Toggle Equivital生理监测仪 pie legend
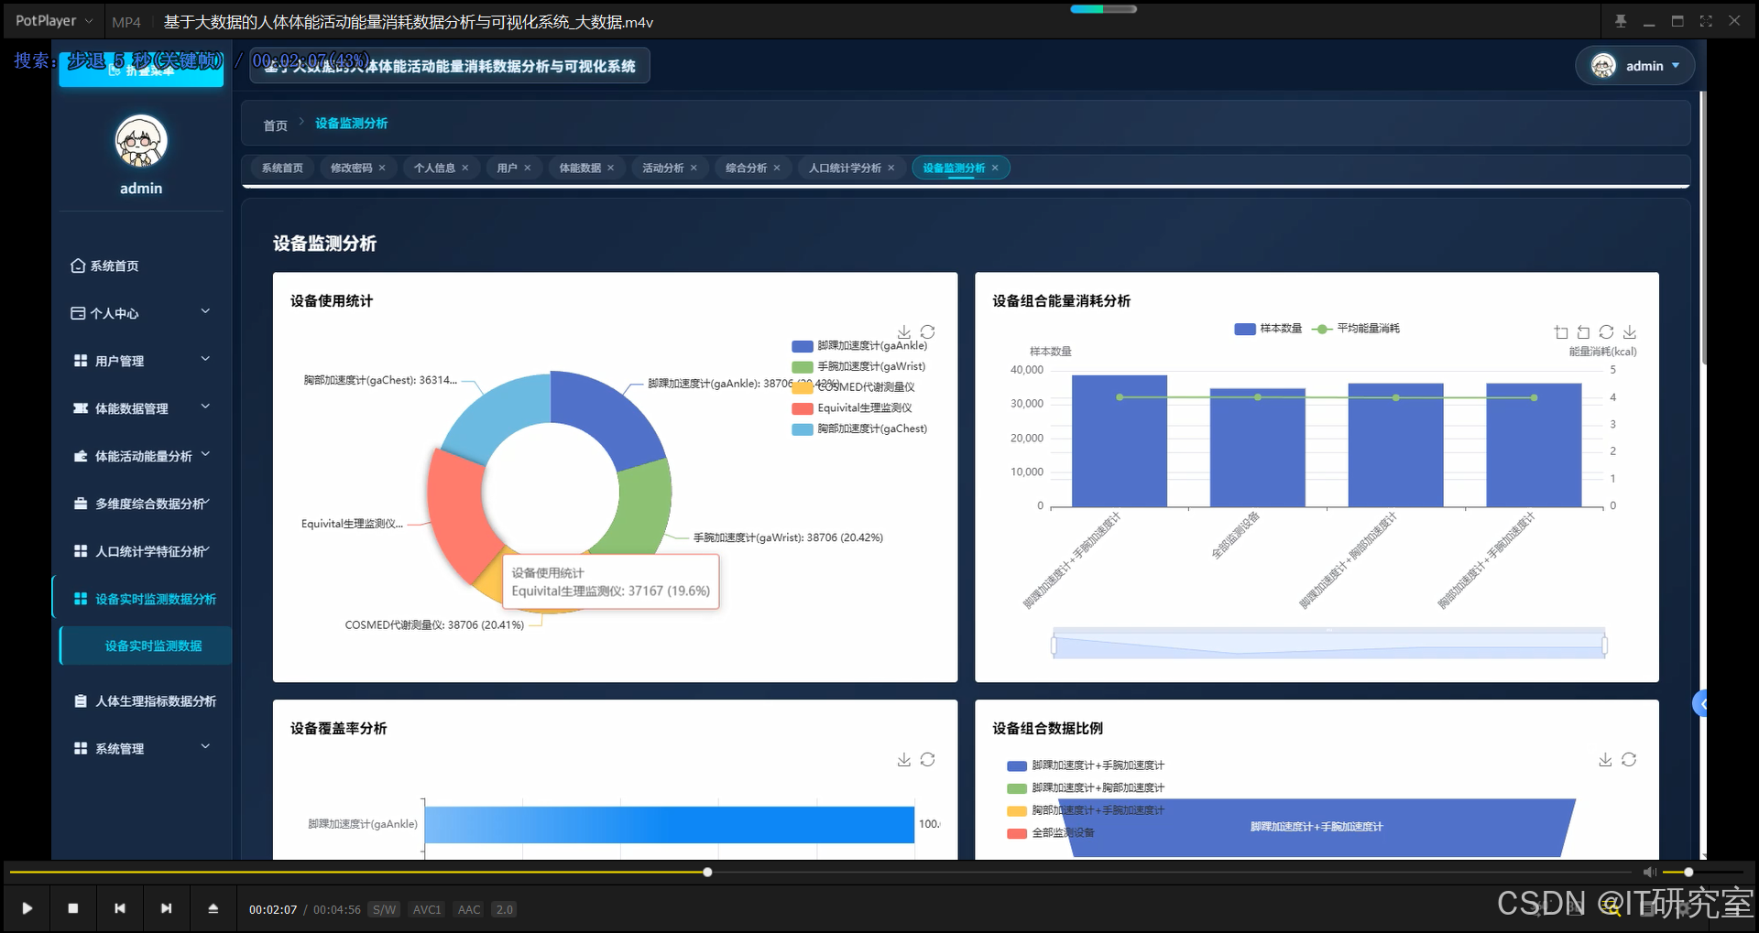The height and width of the screenshot is (933, 1759). click(x=852, y=408)
